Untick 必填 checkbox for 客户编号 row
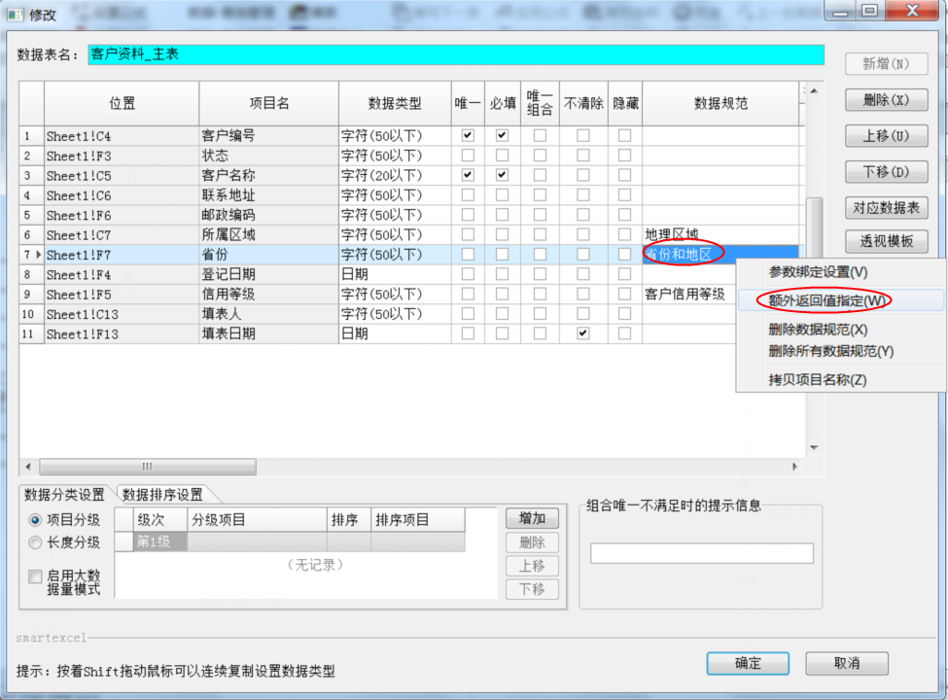This screenshot has width=948, height=700. point(502,135)
